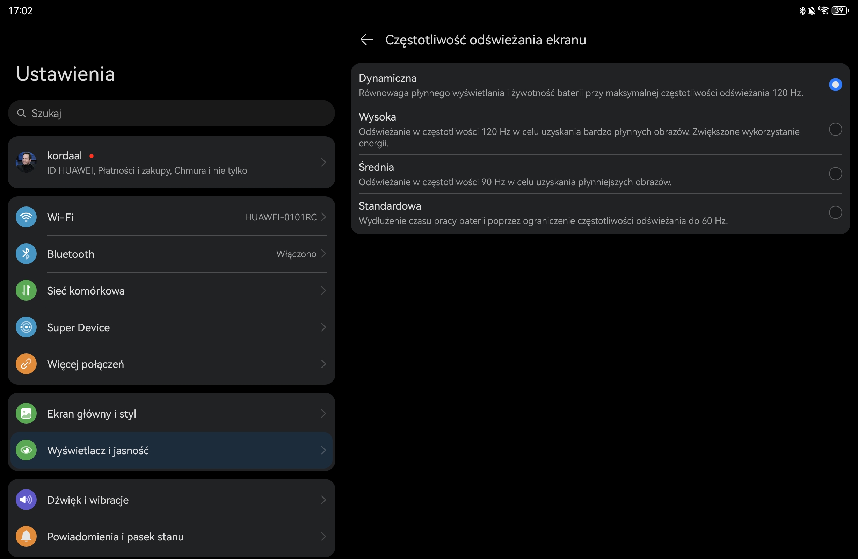The width and height of the screenshot is (858, 559).
Task: Tap the Więcej połączeń link icon
Action: pos(26,364)
